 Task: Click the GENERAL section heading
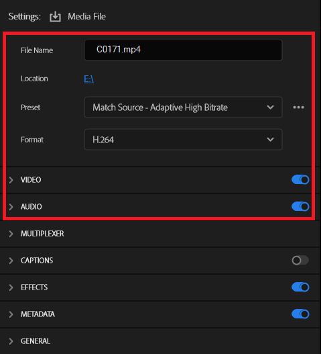[36, 341]
